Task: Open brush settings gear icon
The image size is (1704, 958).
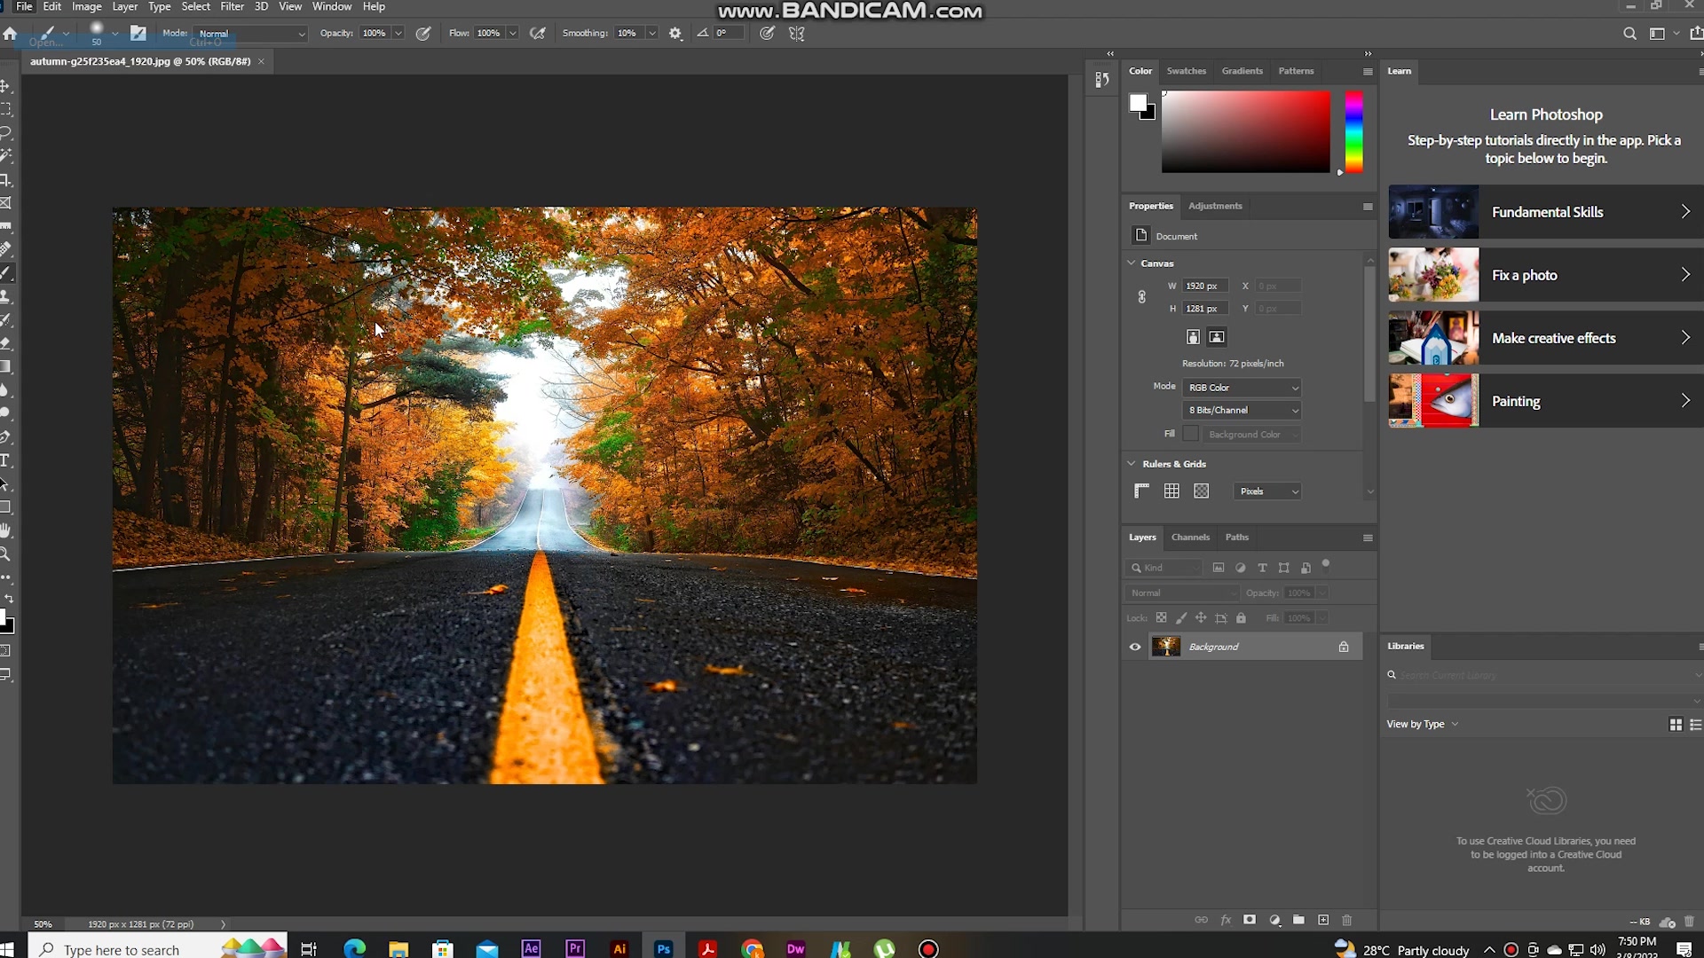Action: pyautogui.click(x=675, y=34)
